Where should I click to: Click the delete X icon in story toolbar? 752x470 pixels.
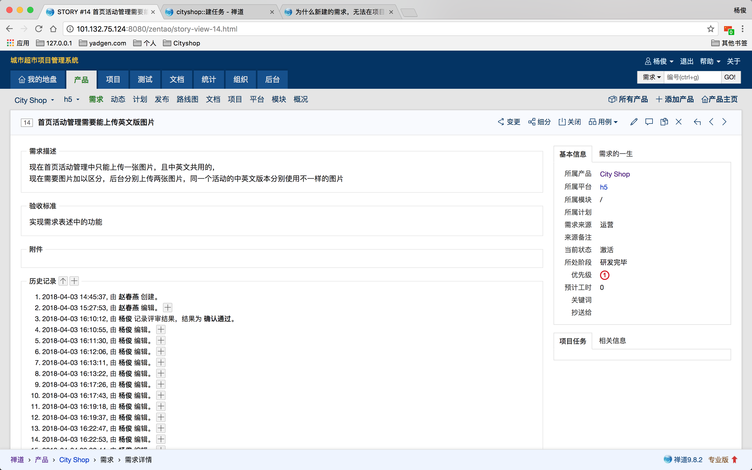pos(679,122)
